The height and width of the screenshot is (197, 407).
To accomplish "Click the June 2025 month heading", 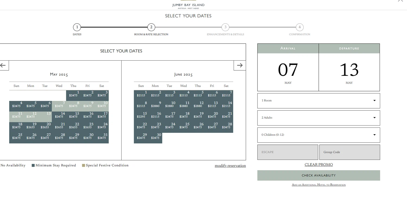I will (183, 74).
